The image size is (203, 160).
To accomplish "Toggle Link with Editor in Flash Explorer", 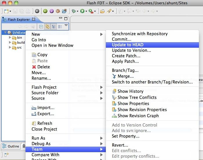I will coord(47,27).
